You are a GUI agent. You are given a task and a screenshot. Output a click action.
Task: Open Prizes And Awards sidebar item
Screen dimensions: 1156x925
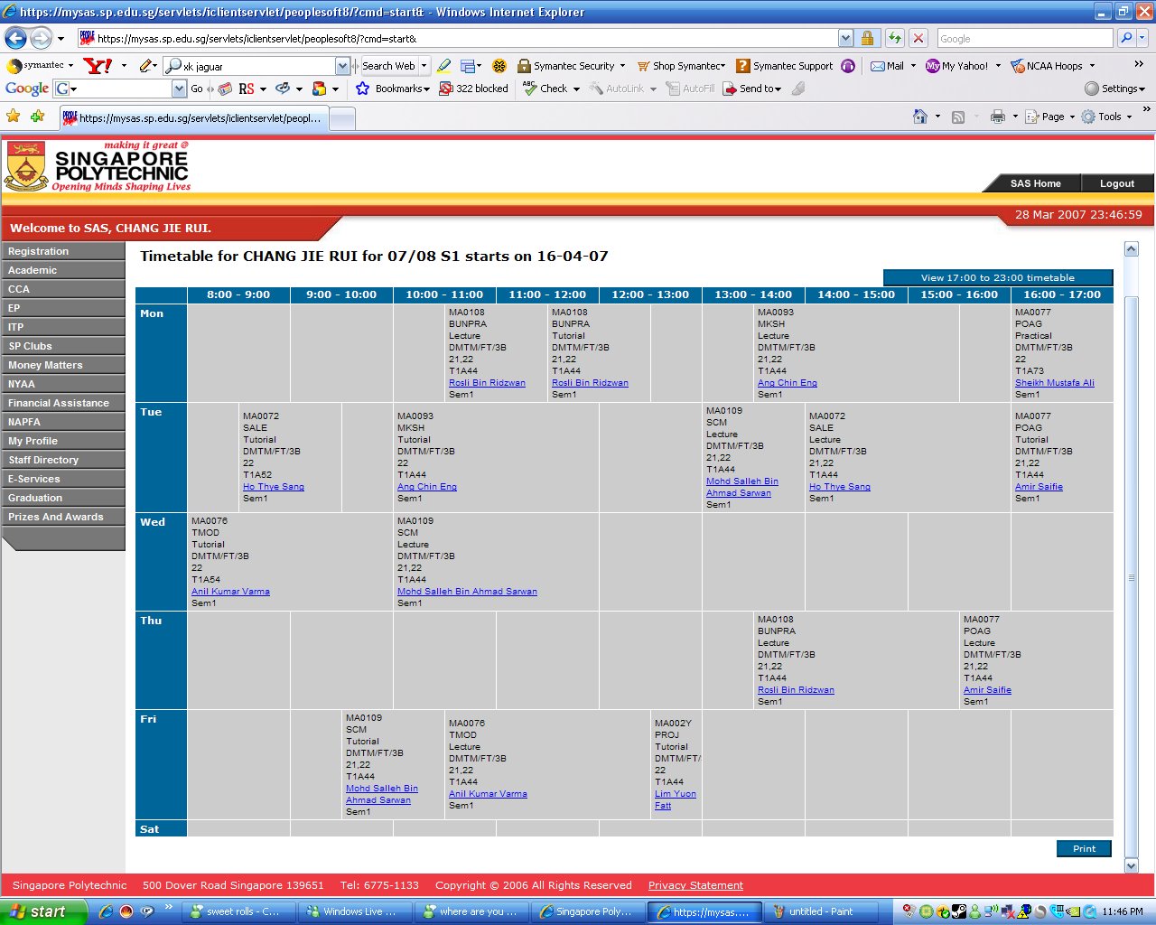pos(62,517)
